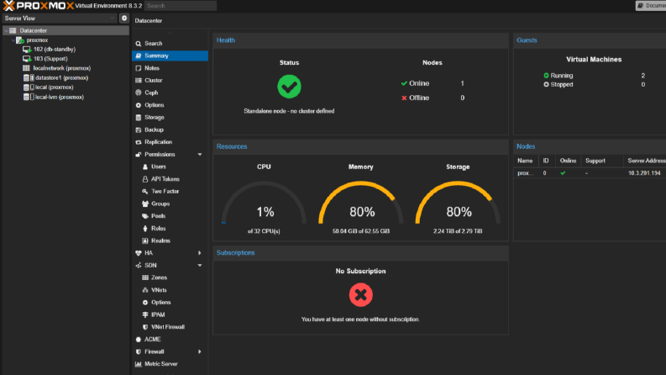Sort Nodes table by Support column
This screenshot has width=666, height=375.
point(602,161)
